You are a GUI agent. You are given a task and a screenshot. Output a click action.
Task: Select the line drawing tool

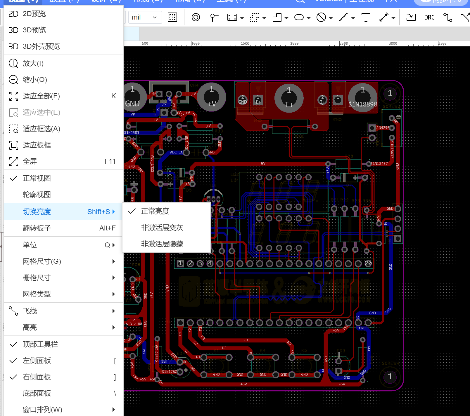343,17
